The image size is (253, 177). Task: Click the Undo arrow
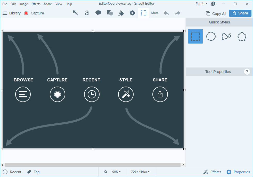166,13
